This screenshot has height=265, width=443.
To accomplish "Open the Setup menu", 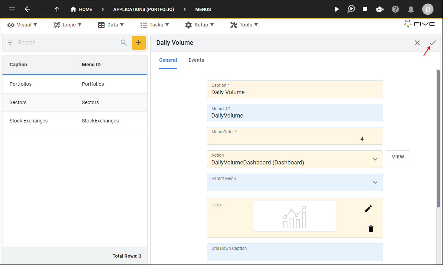I will [199, 25].
